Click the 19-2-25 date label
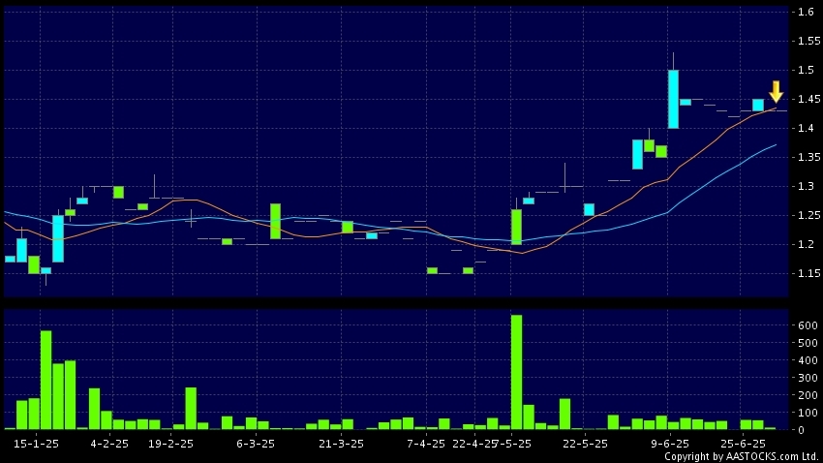The height and width of the screenshot is (463, 823). 171,444
